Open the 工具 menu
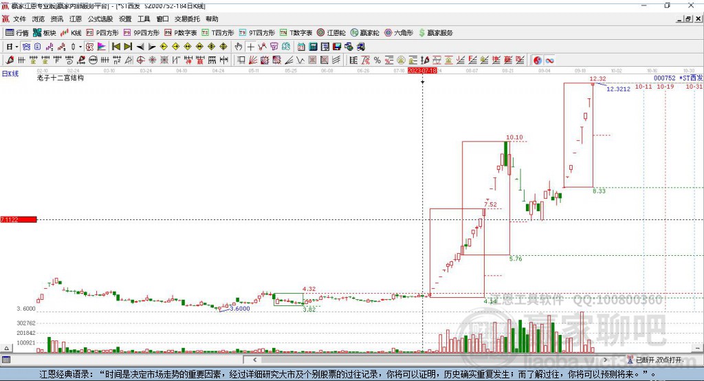 coord(144,19)
